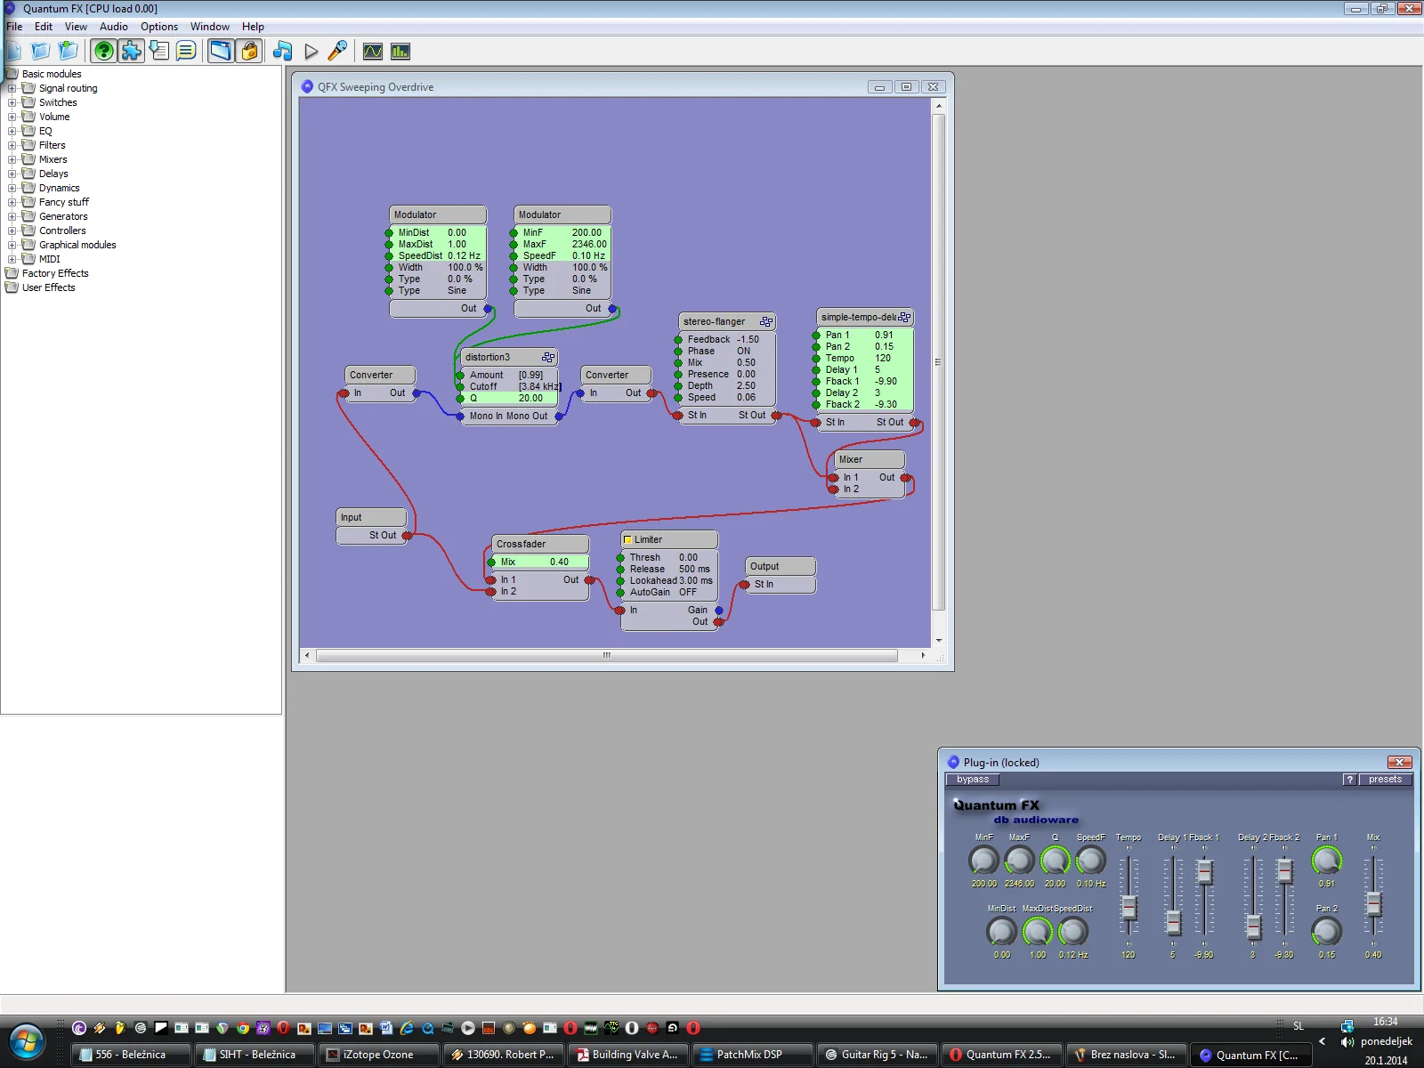Click the music note audio icon

[282, 52]
